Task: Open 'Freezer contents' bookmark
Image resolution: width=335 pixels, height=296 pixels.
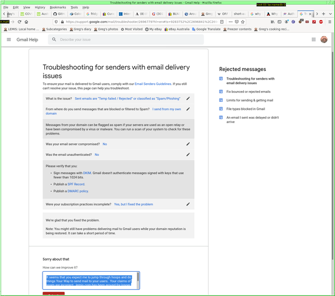Action: tap(237, 29)
